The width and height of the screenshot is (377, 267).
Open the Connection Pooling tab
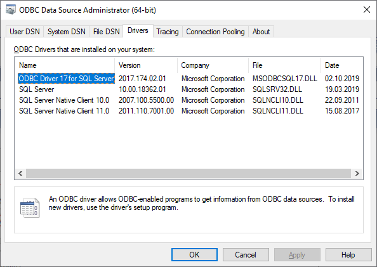pos(215,32)
